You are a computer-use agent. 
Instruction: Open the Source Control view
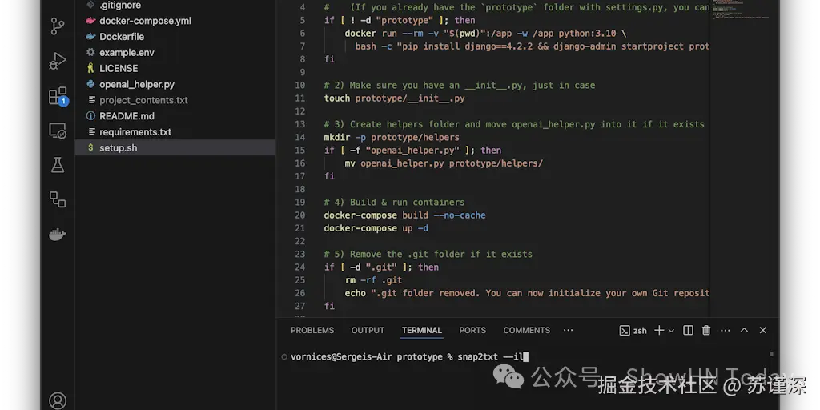pos(58,26)
